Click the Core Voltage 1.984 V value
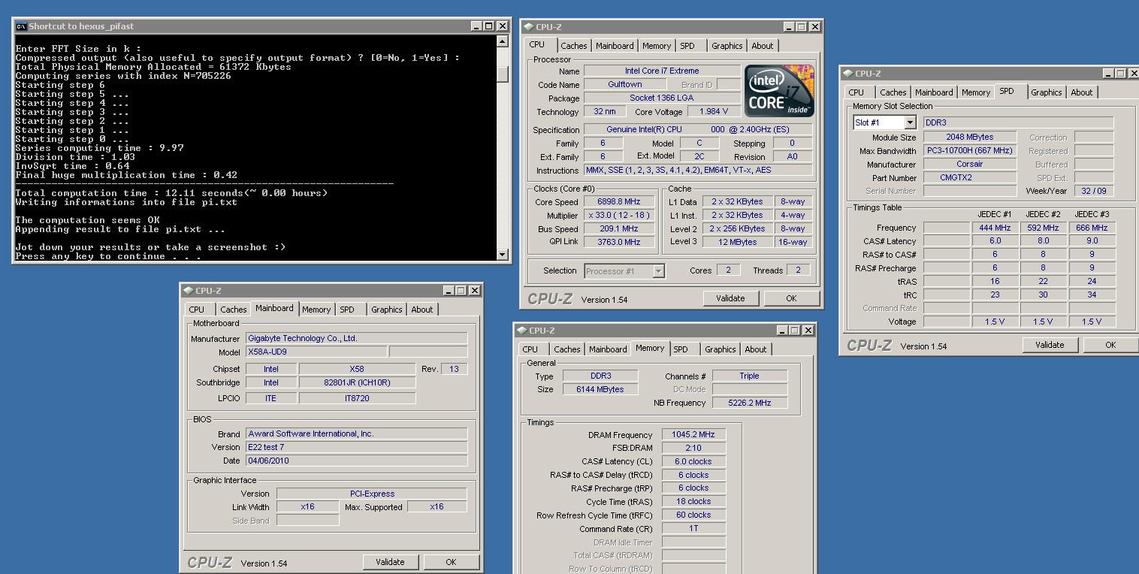This screenshot has width=1139, height=574. (713, 111)
